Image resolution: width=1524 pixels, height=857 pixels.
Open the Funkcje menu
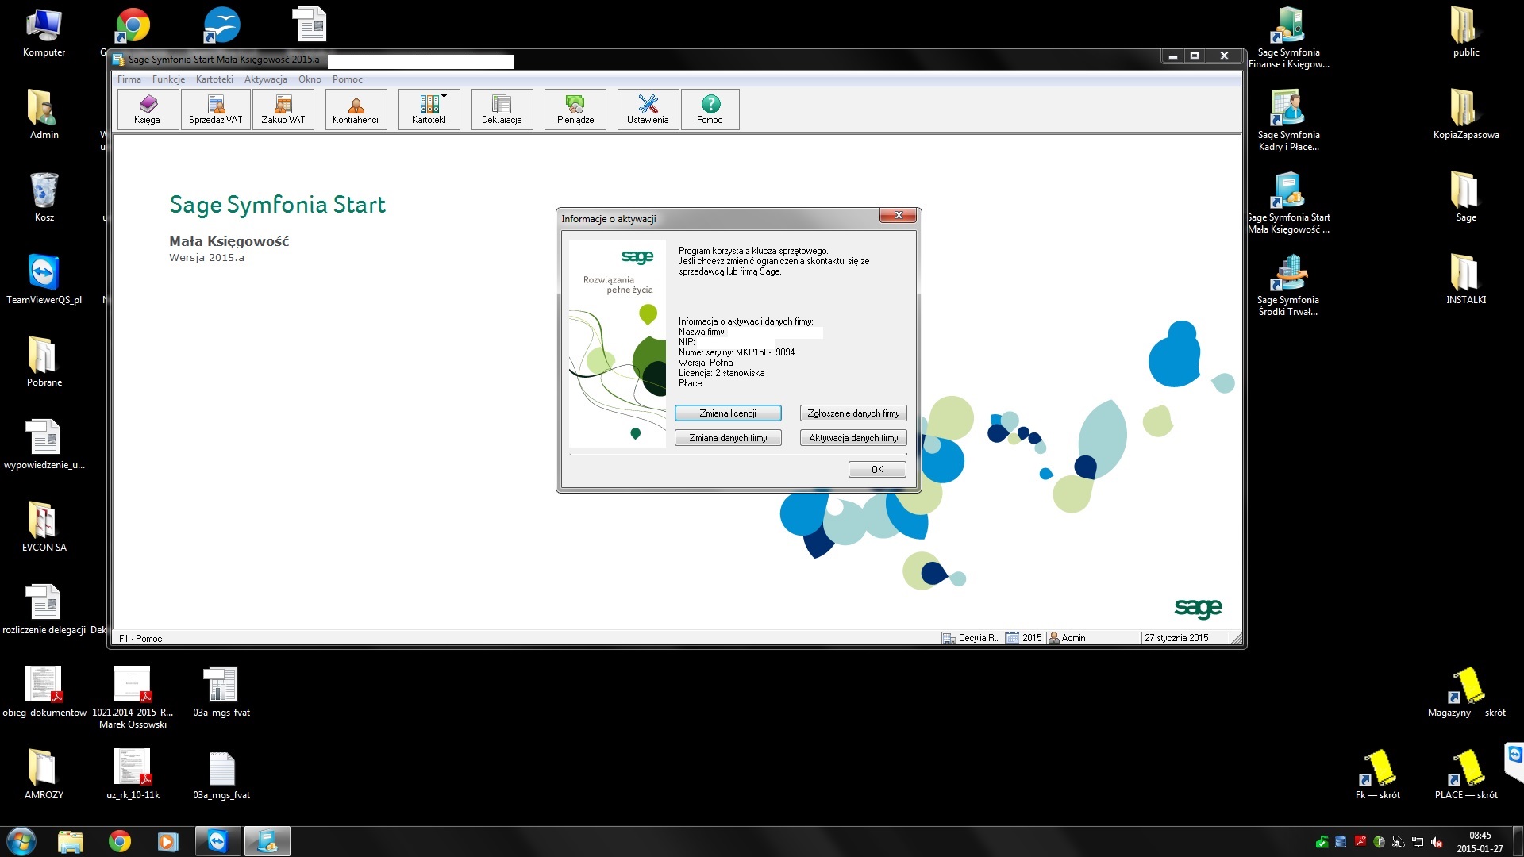click(168, 79)
